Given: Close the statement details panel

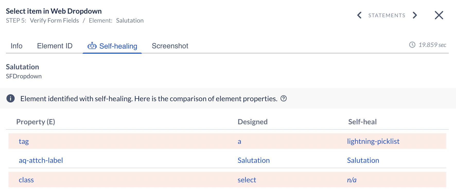Looking at the screenshot, I should [x=439, y=15].
